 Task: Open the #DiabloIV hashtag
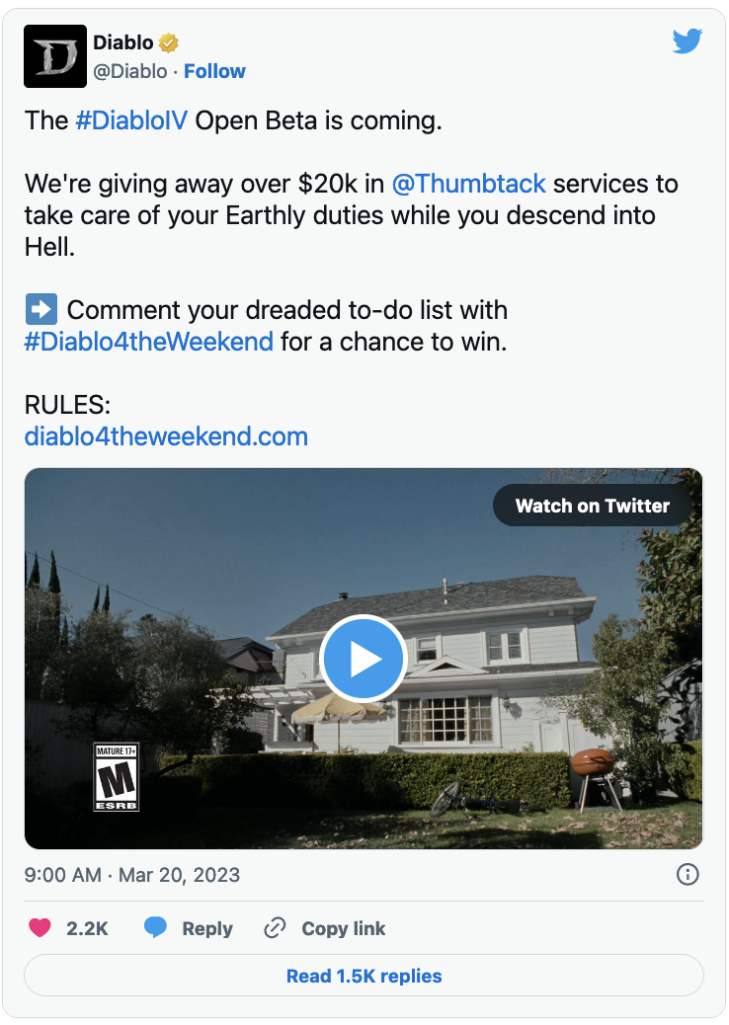coord(132,120)
